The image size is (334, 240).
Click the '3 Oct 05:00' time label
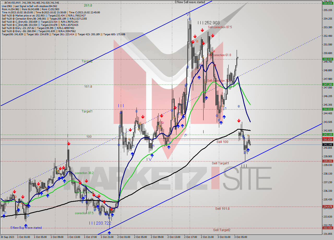click(241, 237)
